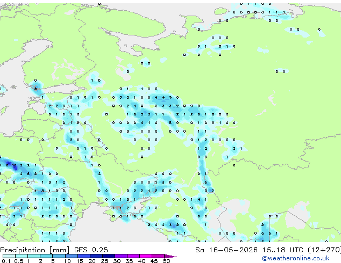The height and width of the screenshot is (263, 341).
Task: Click the 0.1–0.5 mm legend color swatch
Action: point(9,256)
